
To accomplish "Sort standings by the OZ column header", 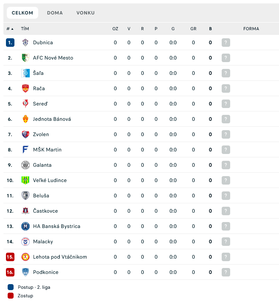I will pos(115,29).
